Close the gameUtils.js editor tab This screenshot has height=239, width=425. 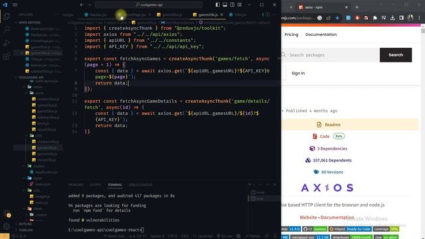click(x=222, y=15)
